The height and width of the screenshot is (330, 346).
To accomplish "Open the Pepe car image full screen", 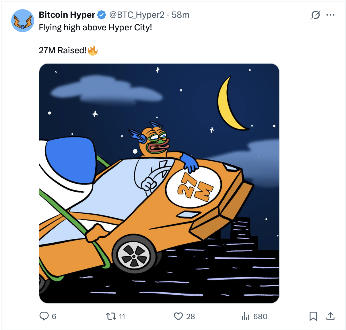I will (160, 183).
